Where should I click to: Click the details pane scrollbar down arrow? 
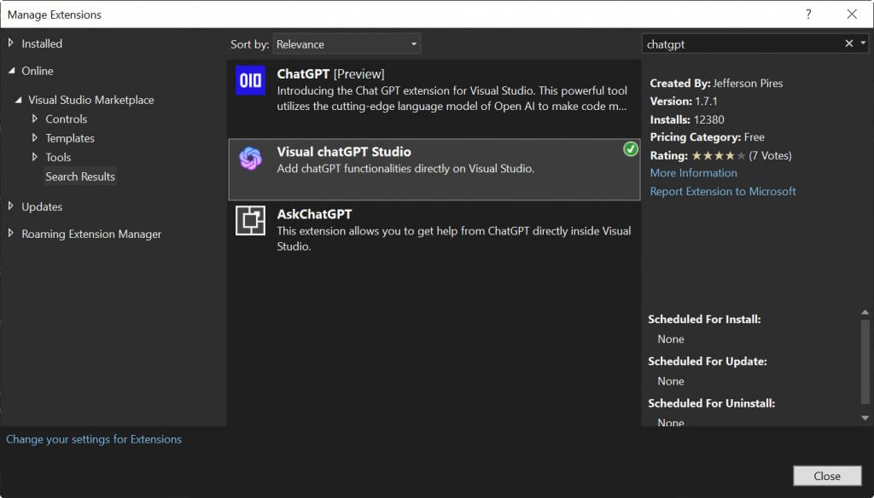click(x=865, y=418)
